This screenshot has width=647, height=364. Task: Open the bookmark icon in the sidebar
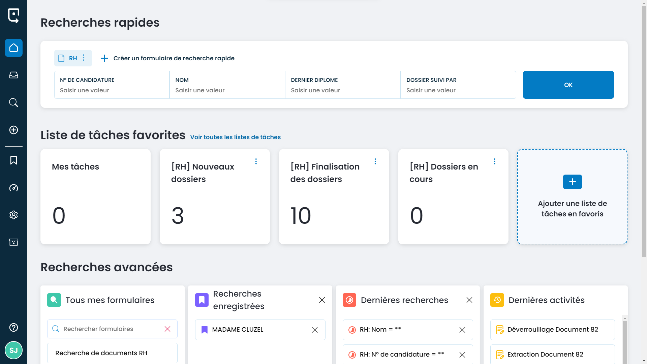point(13,160)
